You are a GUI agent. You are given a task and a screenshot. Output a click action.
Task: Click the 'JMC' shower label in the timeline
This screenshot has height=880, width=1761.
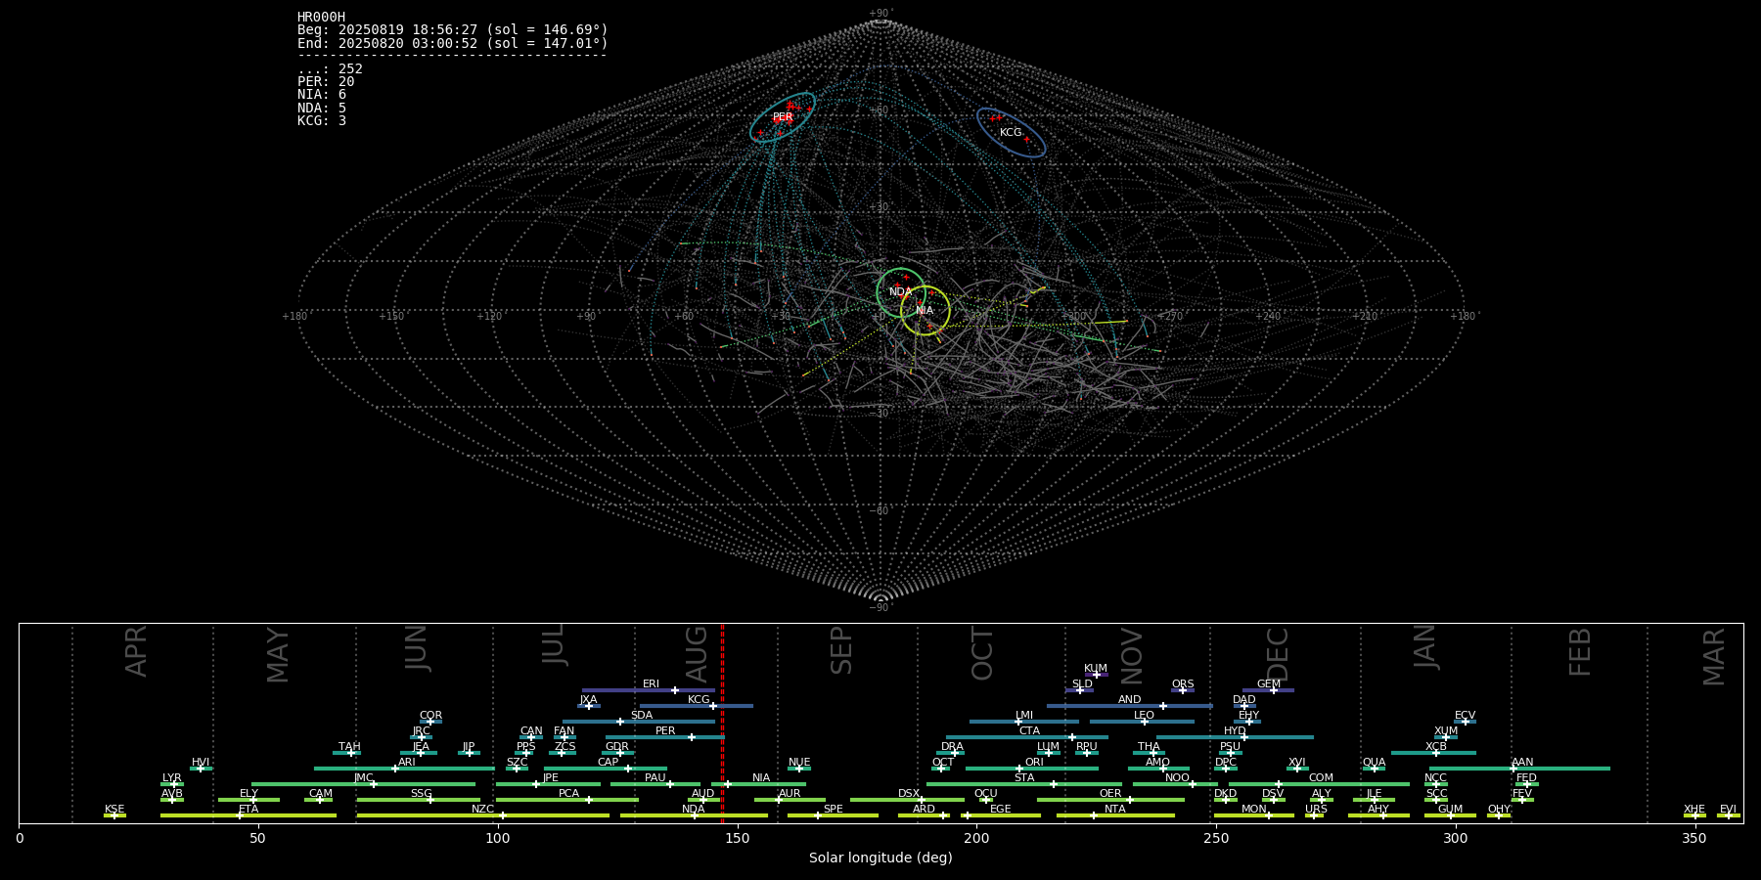pyautogui.click(x=364, y=778)
